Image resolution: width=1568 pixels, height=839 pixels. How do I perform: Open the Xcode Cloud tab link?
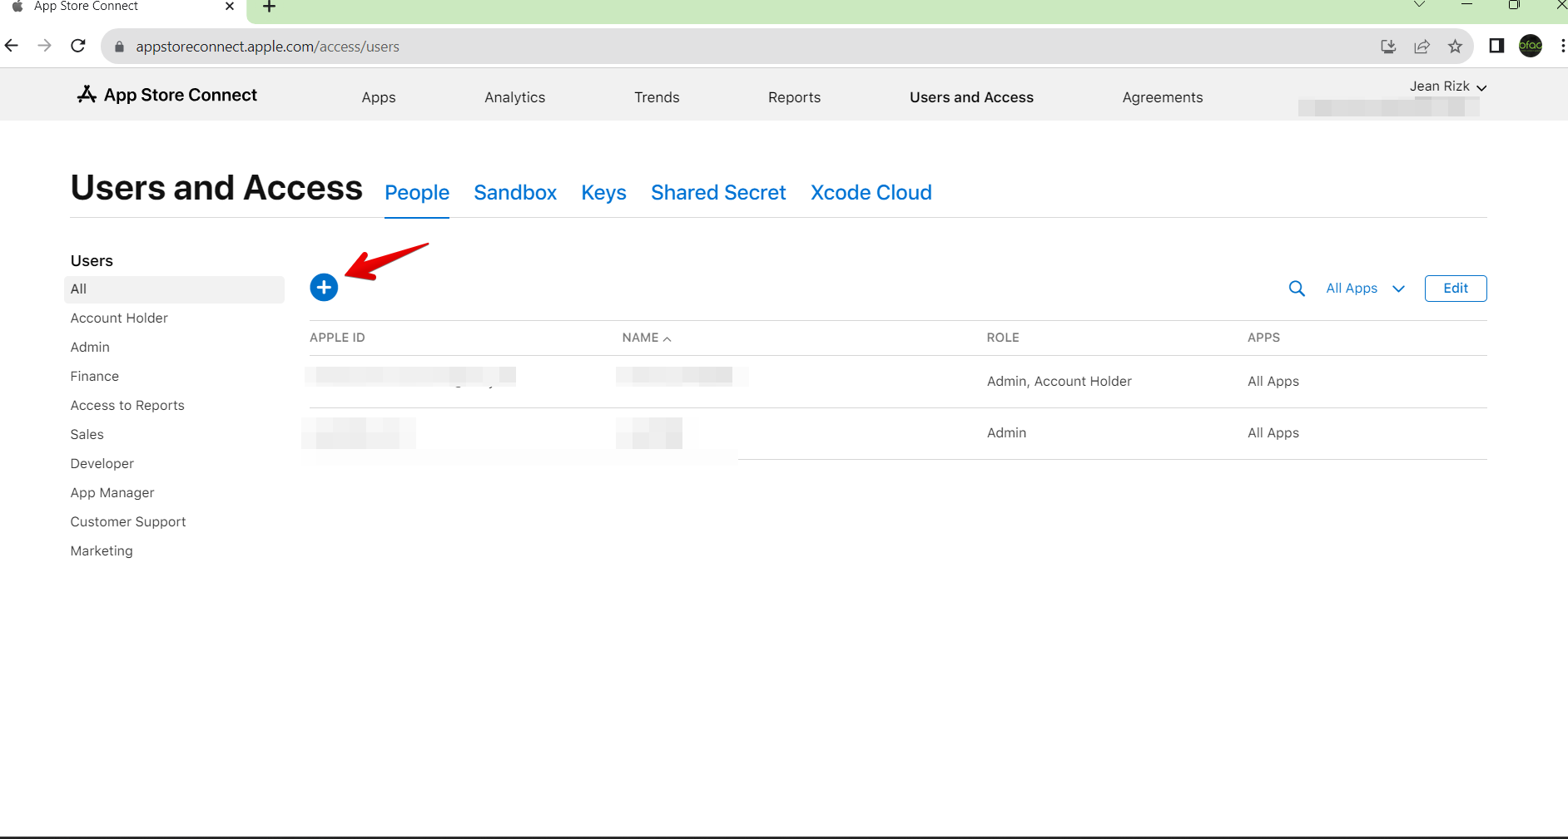point(871,193)
